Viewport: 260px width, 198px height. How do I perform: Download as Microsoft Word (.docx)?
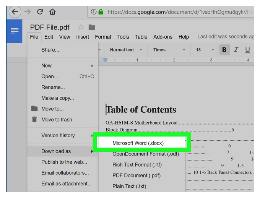142,143
